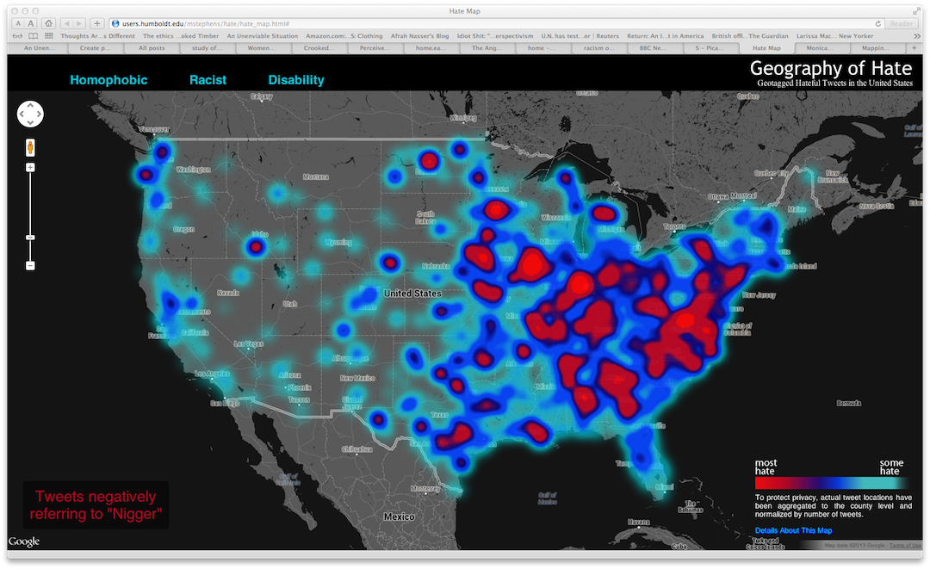Switch to the An Unen... tab
Image resolution: width=930 pixels, height=569 pixels.
pos(39,48)
